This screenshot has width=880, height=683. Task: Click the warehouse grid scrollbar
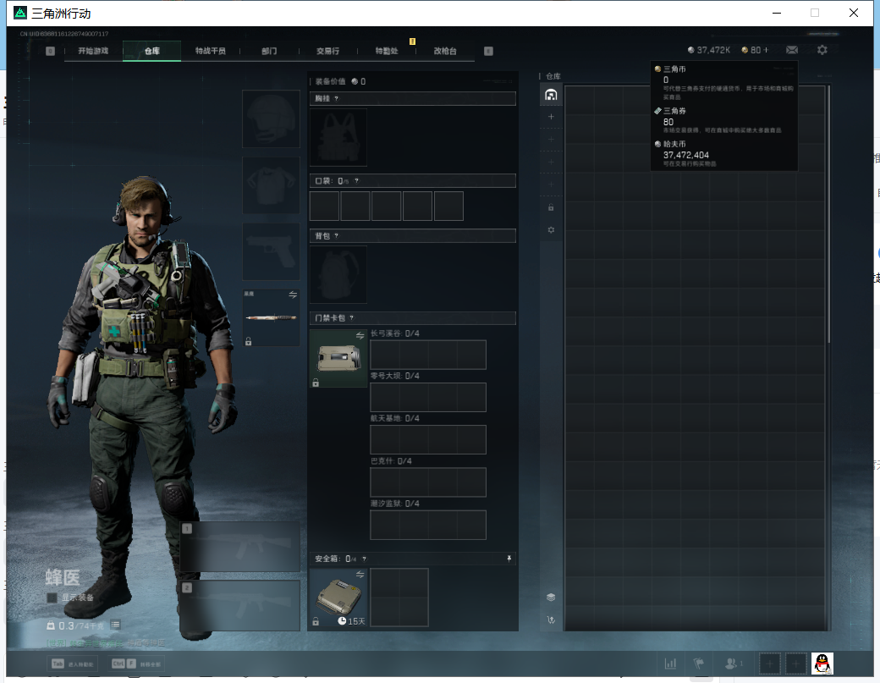(x=828, y=214)
